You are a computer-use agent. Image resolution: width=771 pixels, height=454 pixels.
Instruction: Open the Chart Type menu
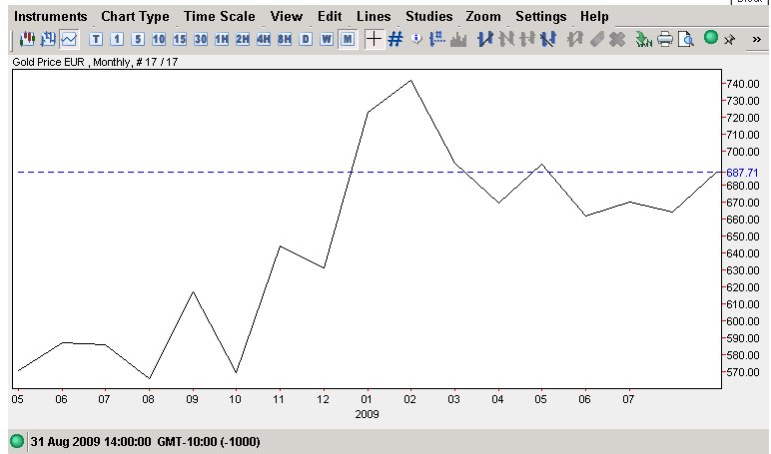[135, 17]
